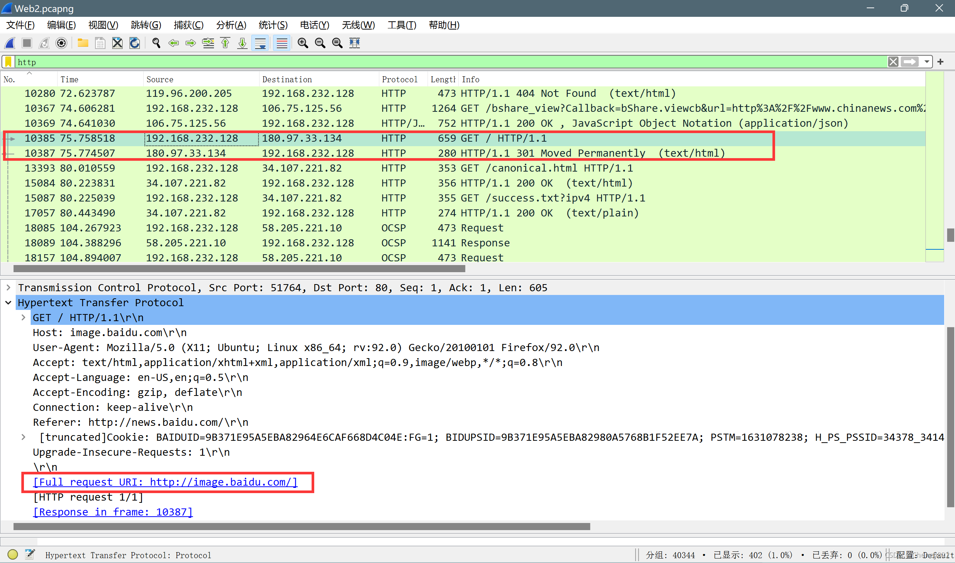Click the filter bookmark icon
The width and height of the screenshot is (955, 563).
(x=8, y=62)
